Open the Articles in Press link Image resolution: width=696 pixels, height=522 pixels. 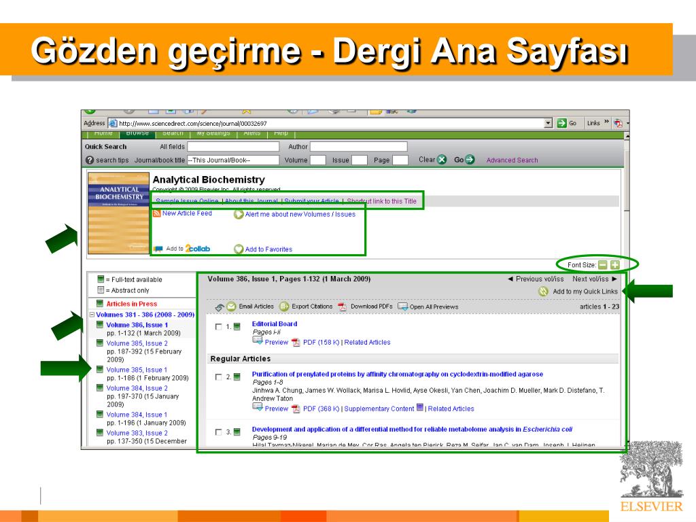point(131,304)
